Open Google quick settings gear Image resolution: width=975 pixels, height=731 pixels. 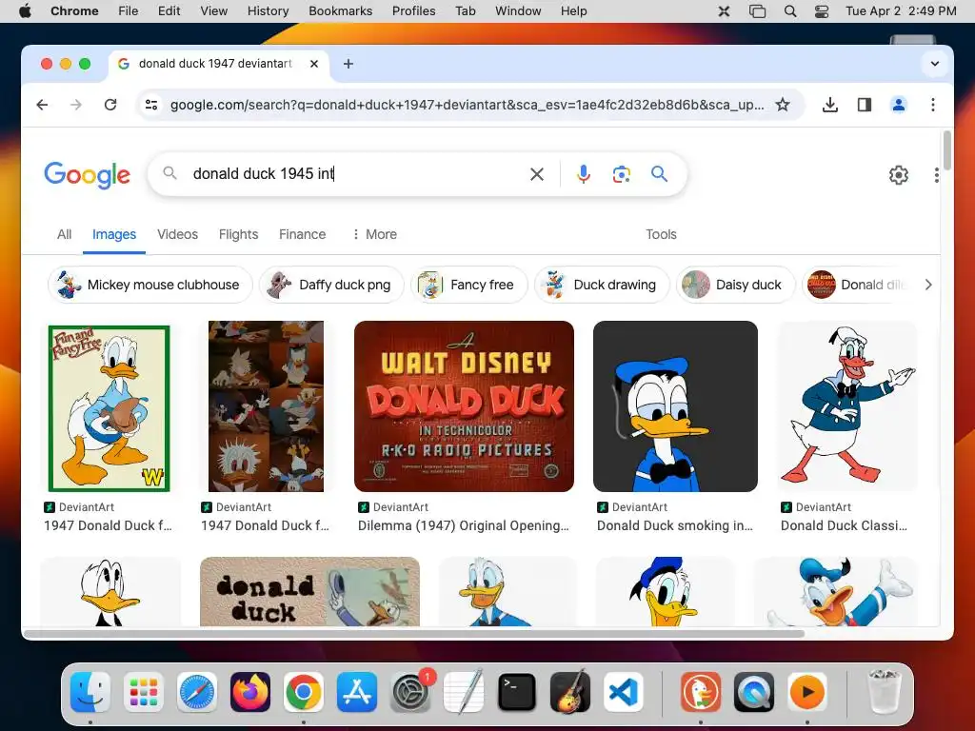pos(899,175)
